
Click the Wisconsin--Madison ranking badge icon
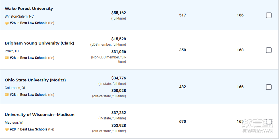[x=7, y=129]
